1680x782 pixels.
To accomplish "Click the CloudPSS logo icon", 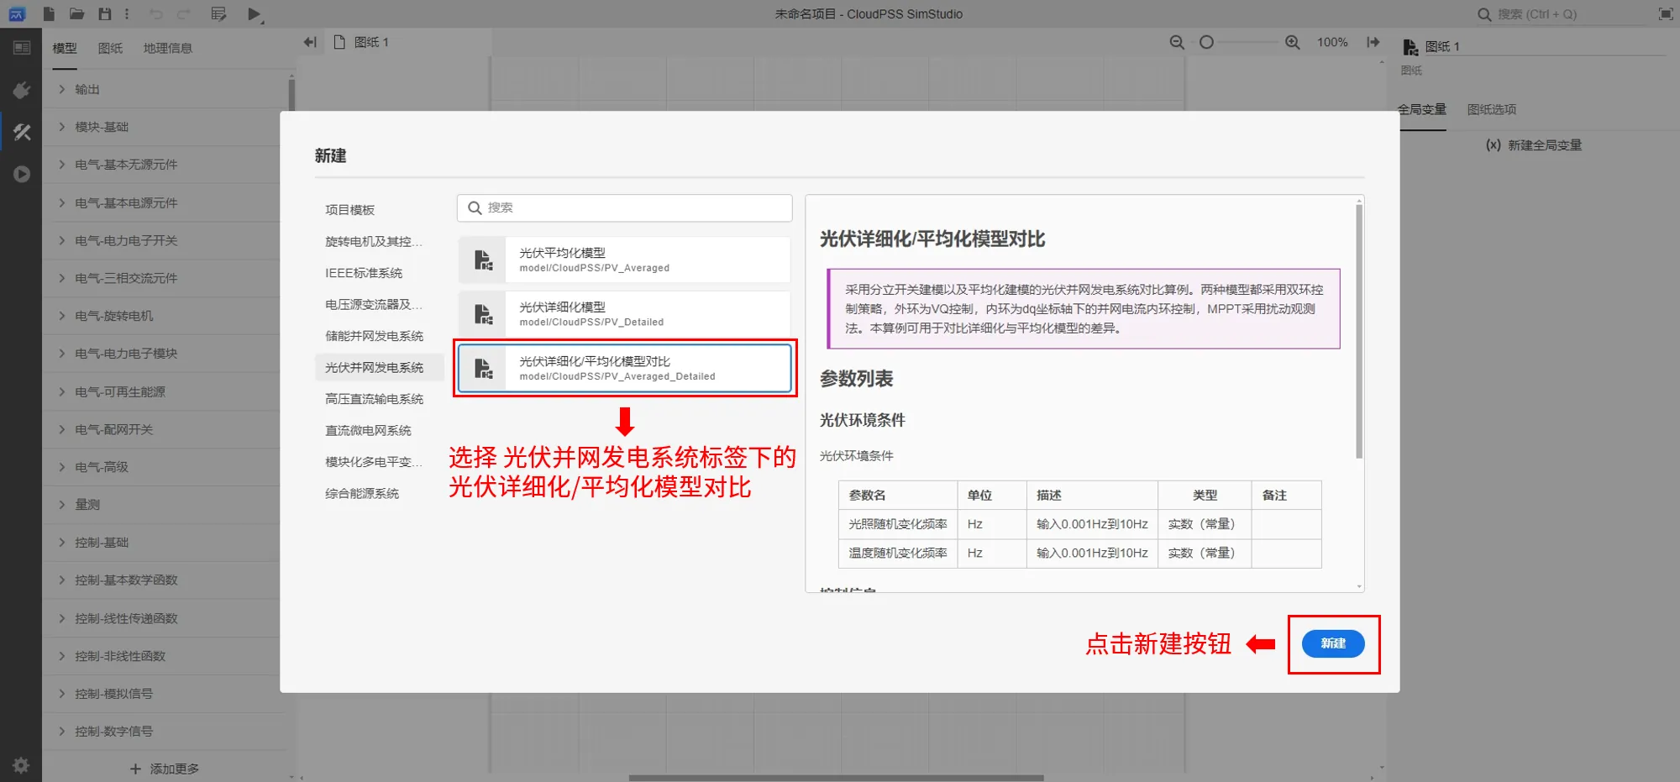I will coord(17,13).
